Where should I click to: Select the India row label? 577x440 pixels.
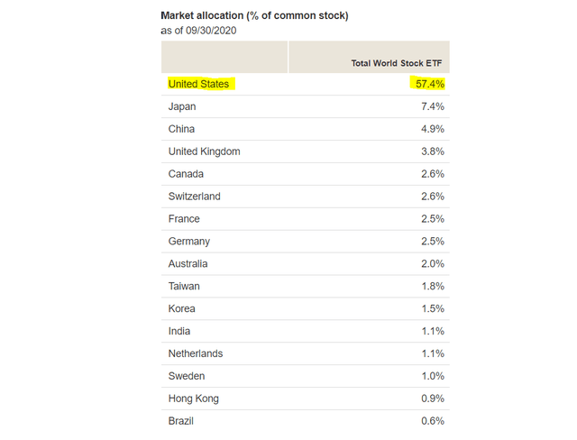[179, 331]
